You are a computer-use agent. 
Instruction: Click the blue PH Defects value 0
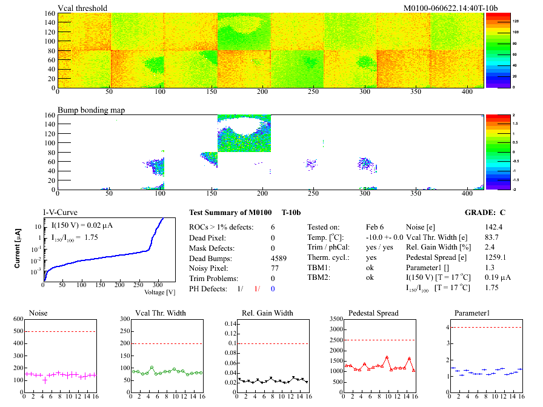click(x=273, y=289)
